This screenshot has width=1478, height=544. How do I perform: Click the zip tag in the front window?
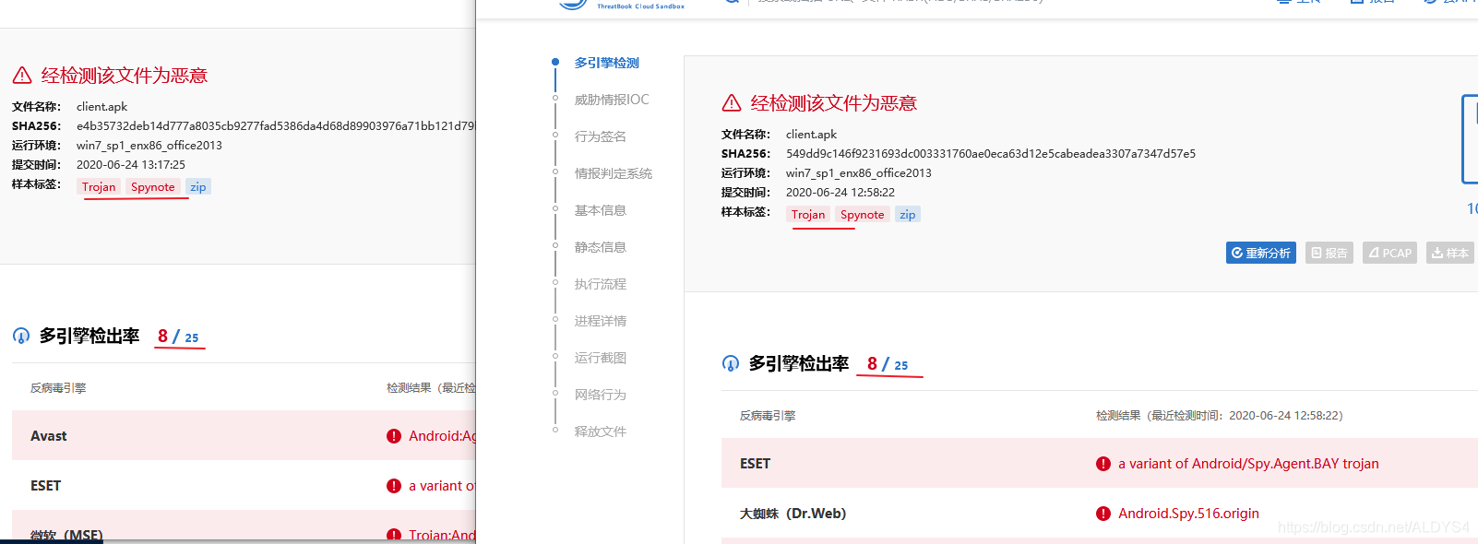[908, 215]
